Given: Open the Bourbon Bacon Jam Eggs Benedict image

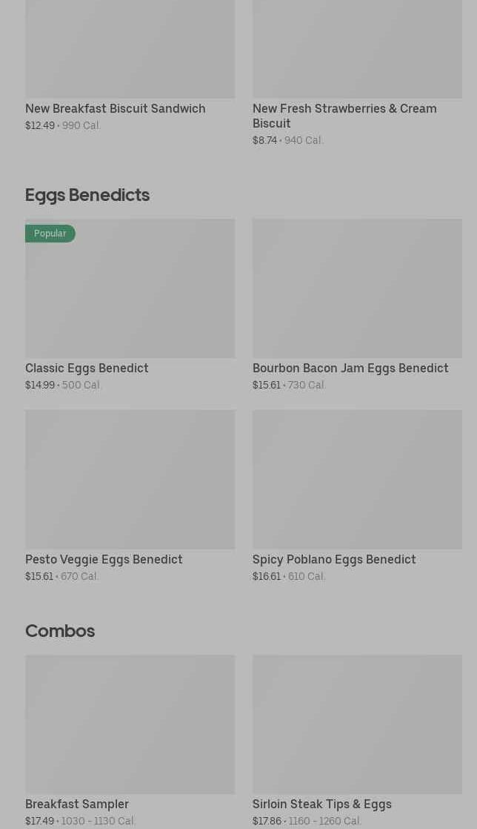Looking at the screenshot, I should click(x=357, y=288).
